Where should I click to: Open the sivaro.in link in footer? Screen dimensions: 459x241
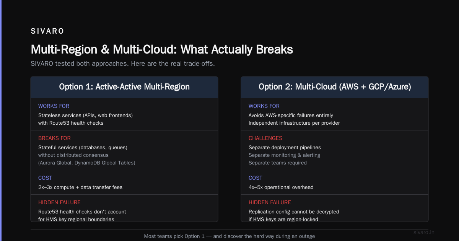coord(424,232)
